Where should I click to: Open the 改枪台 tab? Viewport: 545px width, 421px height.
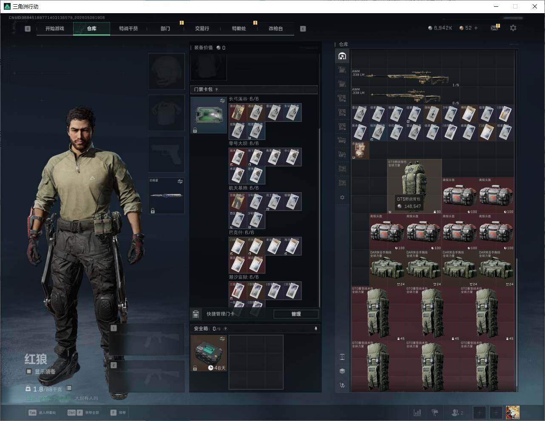click(275, 29)
